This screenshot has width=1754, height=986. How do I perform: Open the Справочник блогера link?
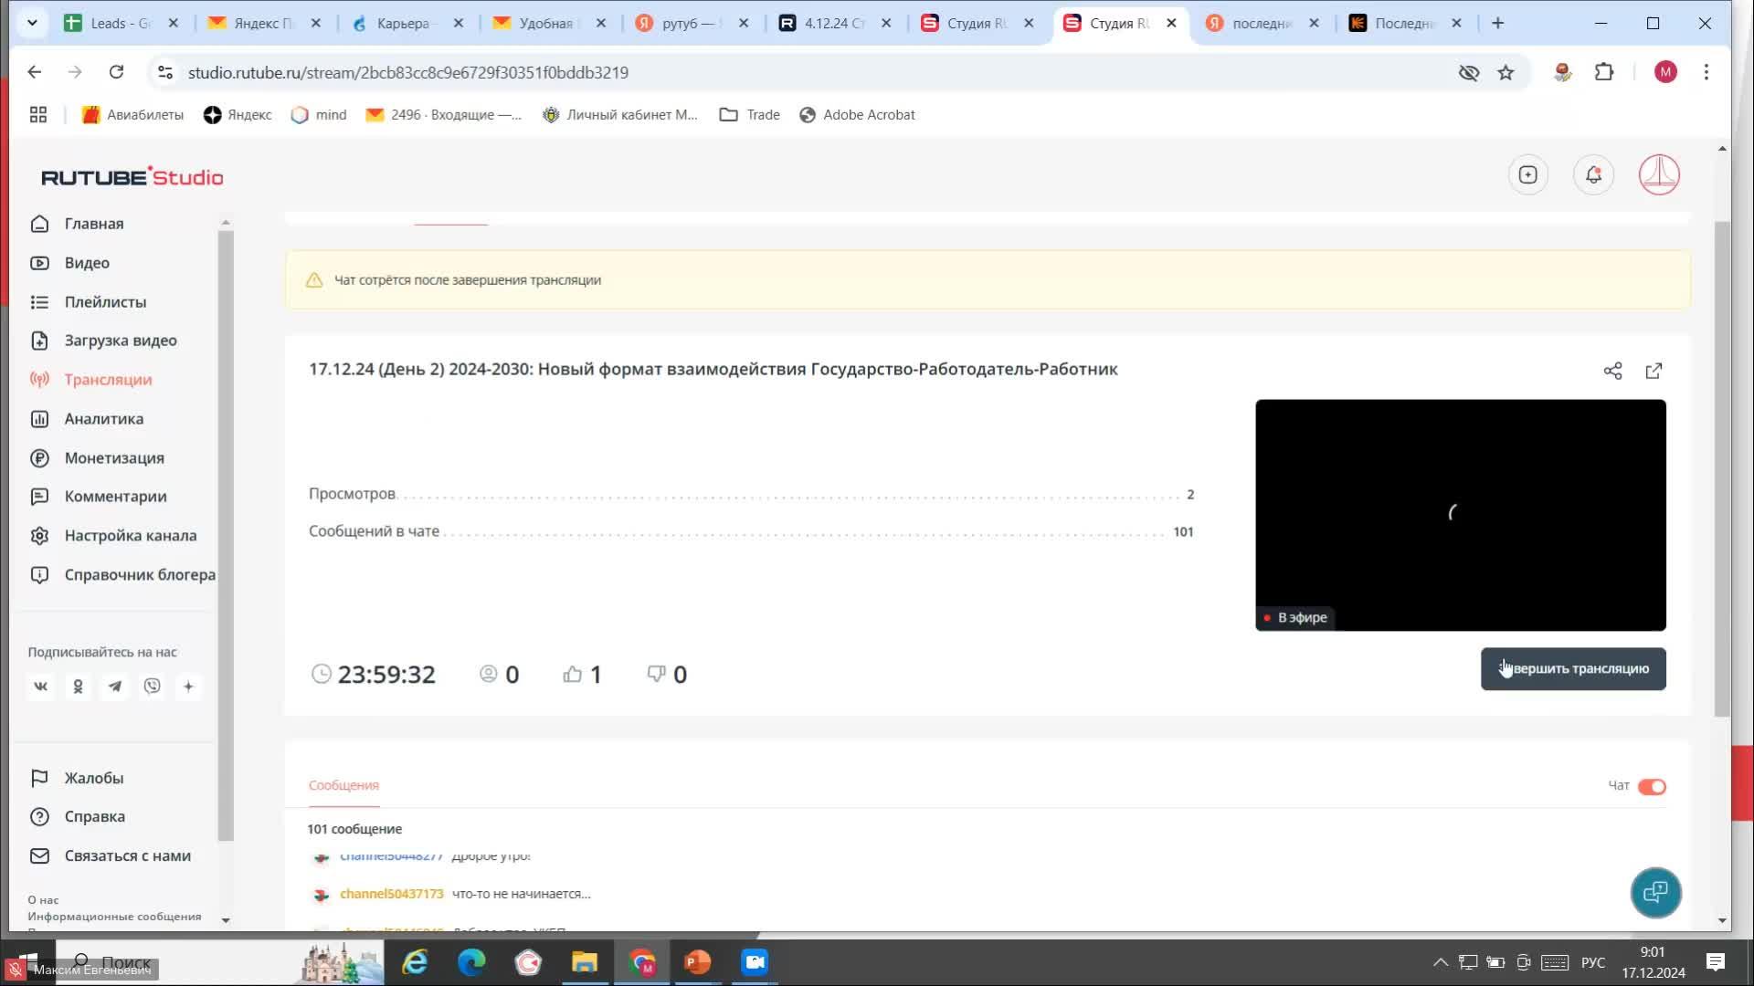click(x=139, y=574)
